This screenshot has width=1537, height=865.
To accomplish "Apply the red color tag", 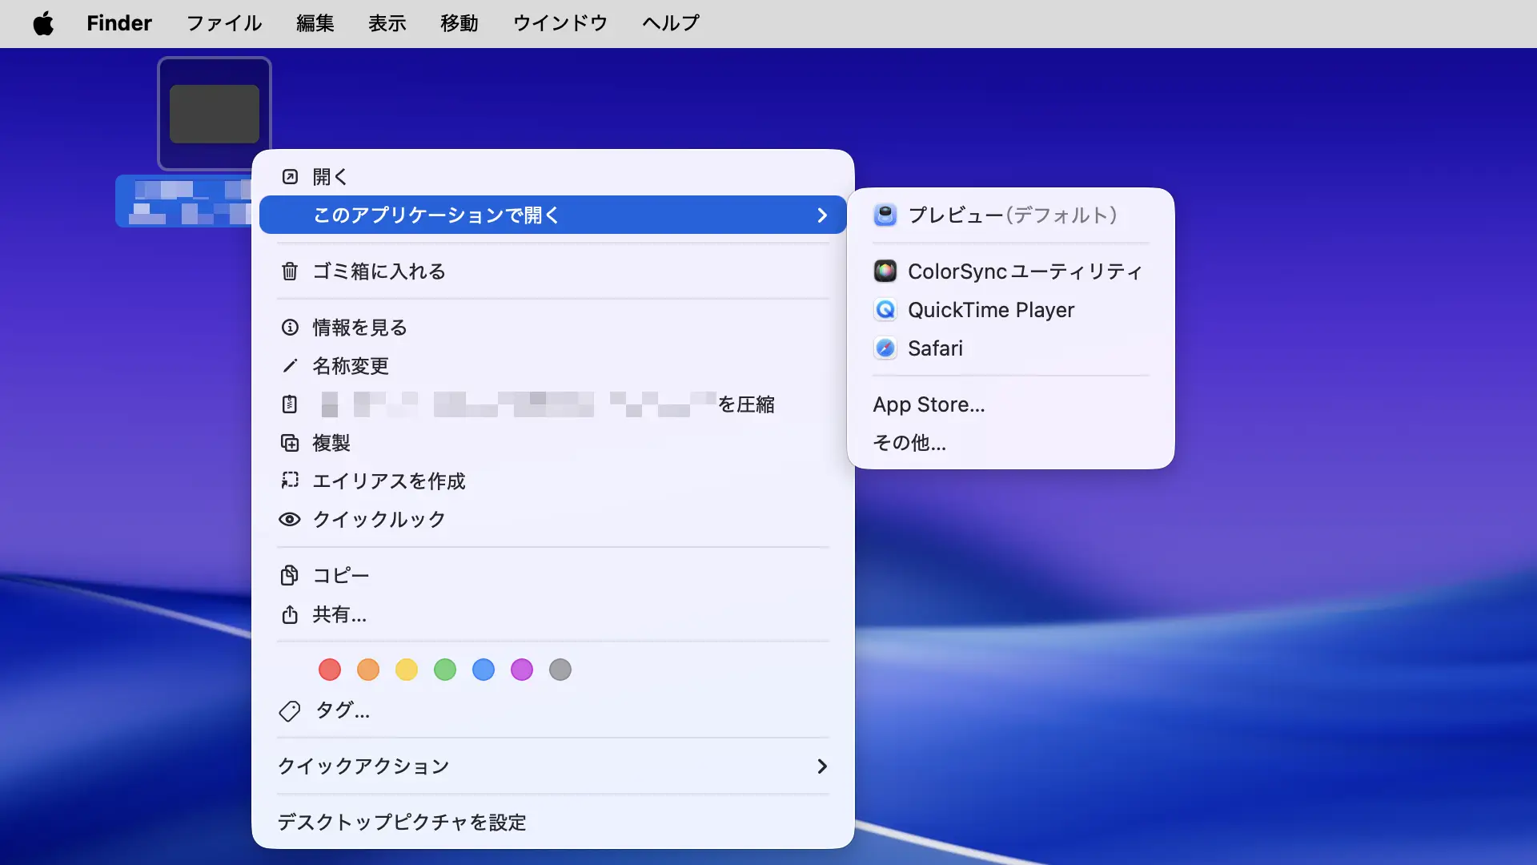I will point(329,670).
